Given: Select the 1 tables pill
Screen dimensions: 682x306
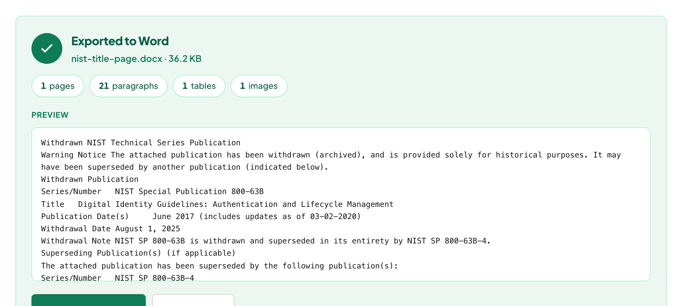Looking at the screenshot, I should click(x=199, y=86).
